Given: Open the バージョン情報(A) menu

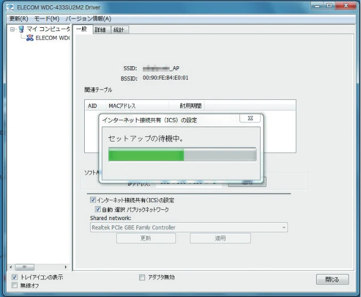Looking at the screenshot, I should click(88, 19).
